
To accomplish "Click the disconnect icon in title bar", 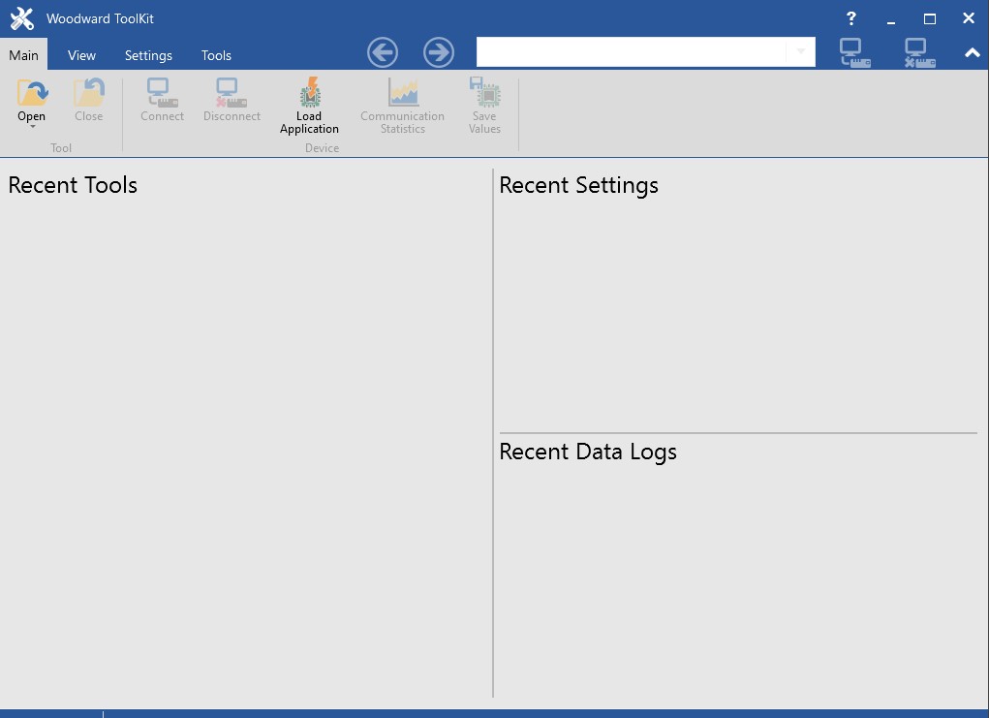I will point(919,52).
